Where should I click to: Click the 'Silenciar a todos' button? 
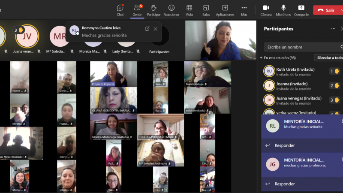click(x=329, y=58)
